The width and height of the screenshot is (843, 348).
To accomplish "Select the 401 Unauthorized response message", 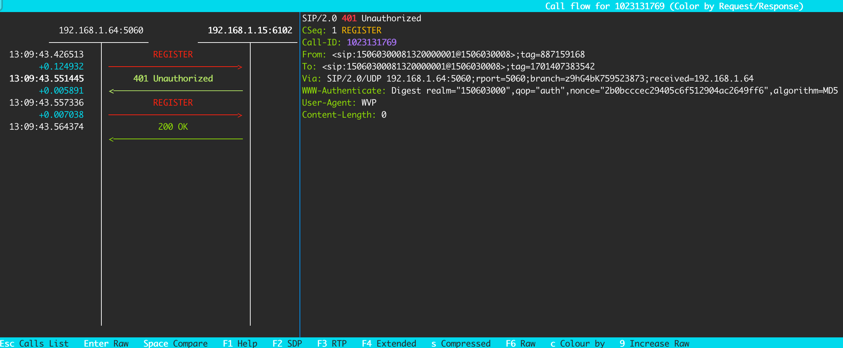I will click(173, 79).
